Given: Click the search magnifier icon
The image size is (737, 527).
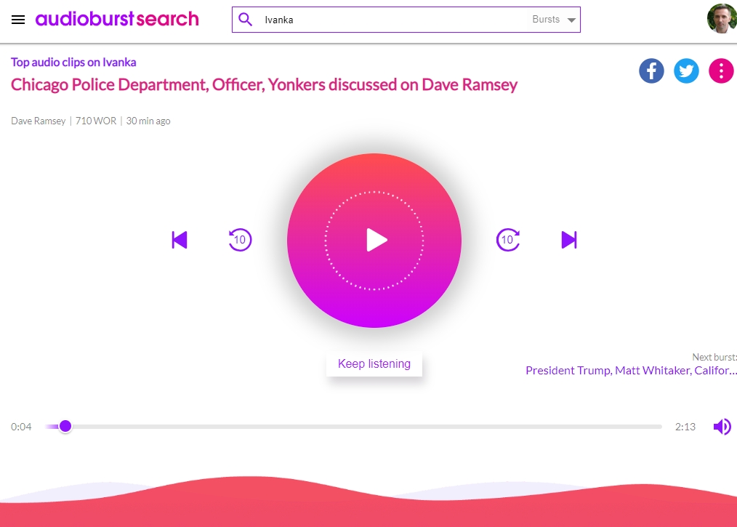Looking at the screenshot, I should tap(246, 20).
